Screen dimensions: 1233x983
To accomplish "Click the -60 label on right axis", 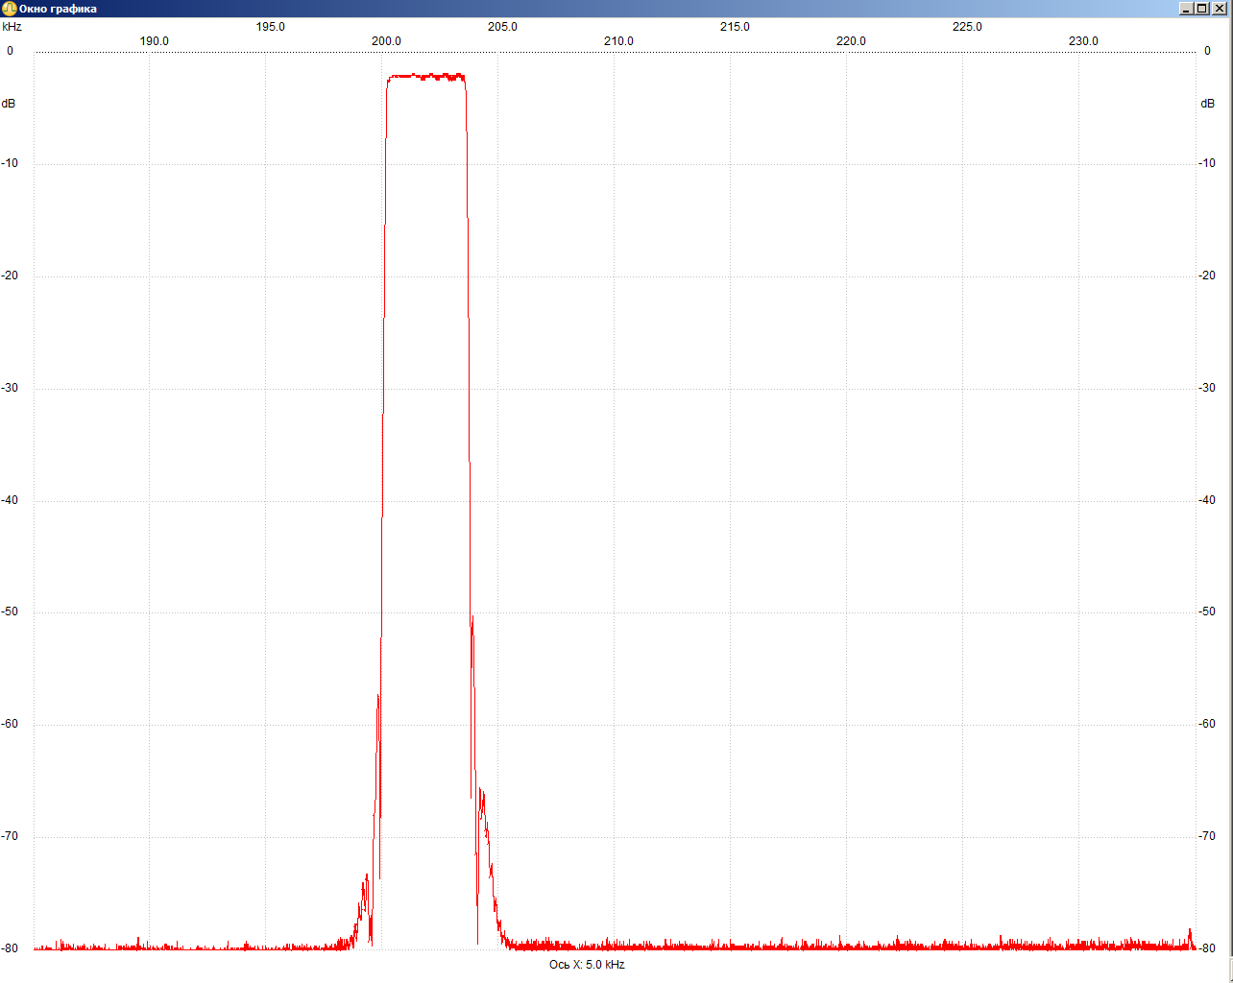I will (1207, 724).
